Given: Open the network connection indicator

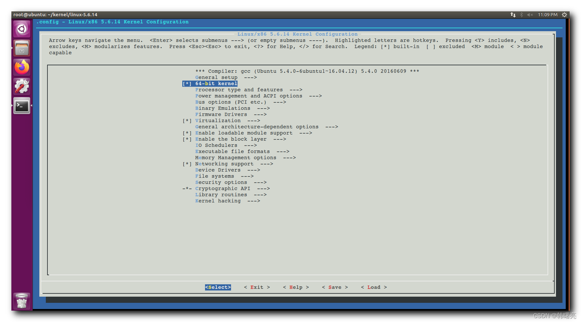Looking at the screenshot, I should (513, 15).
